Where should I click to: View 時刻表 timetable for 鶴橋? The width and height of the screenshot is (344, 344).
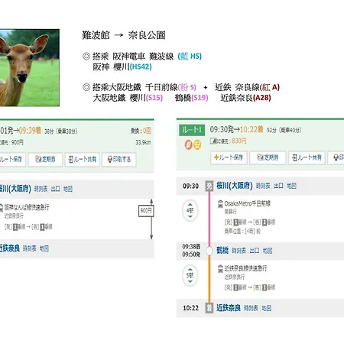point(239,251)
